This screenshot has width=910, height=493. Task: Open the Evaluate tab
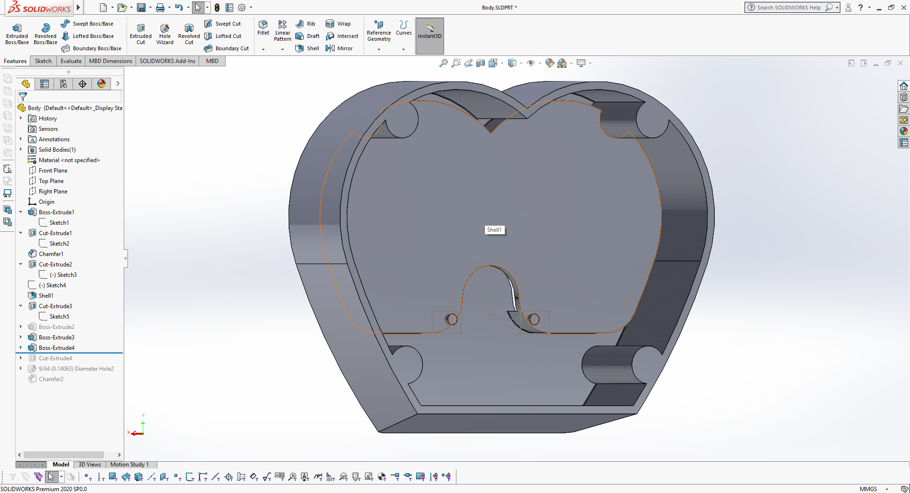click(71, 61)
